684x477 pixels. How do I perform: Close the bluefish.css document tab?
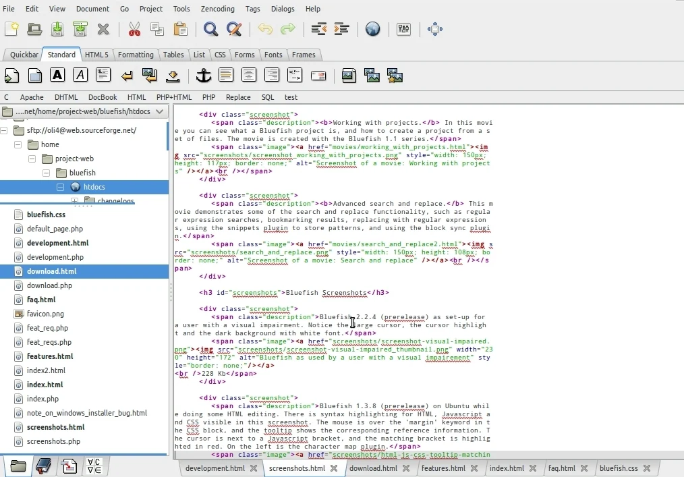647,468
